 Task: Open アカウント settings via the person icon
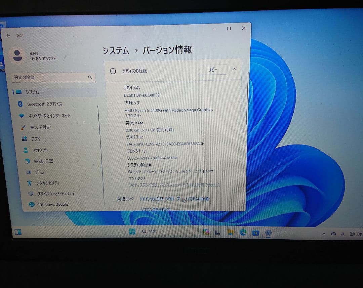[26, 150]
